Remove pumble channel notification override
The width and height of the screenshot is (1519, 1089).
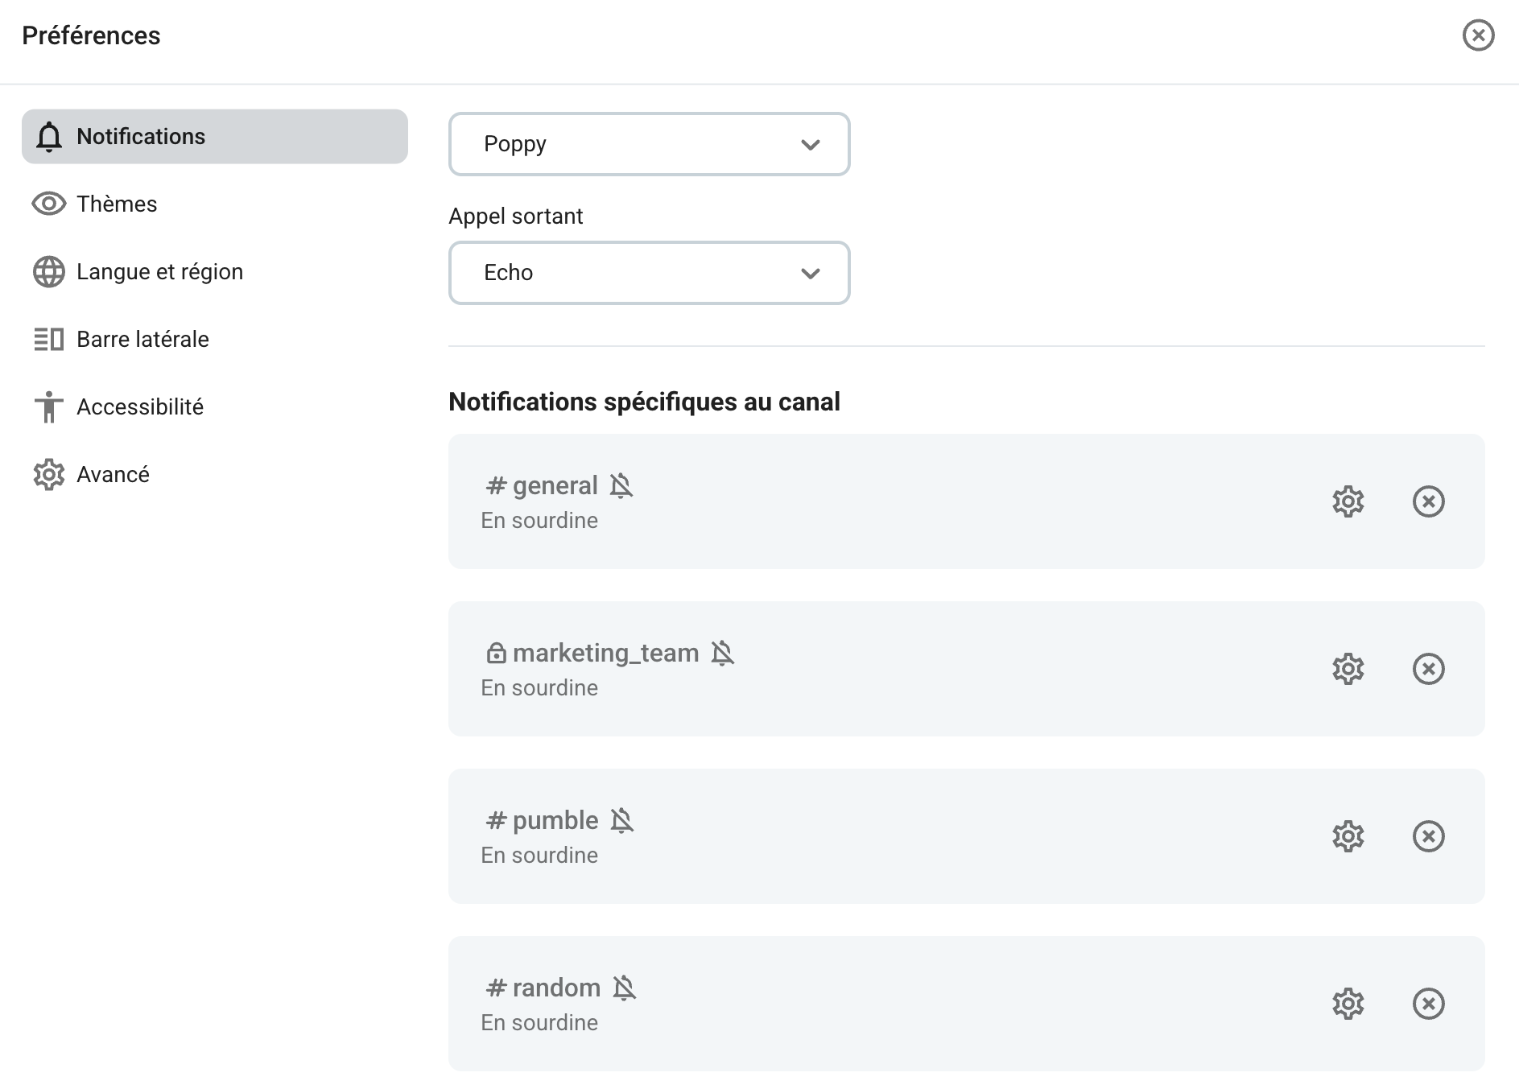coord(1428,836)
